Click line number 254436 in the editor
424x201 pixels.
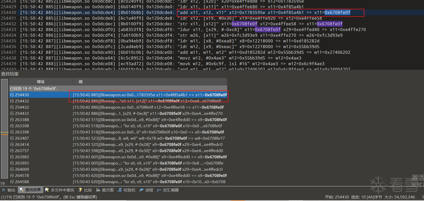pyautogui.click(x=9, y=47)
